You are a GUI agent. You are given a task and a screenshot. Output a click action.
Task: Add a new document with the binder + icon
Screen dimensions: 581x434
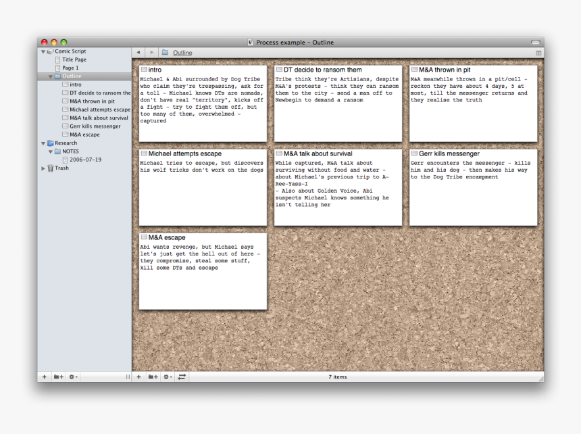[x=45, y=377]
